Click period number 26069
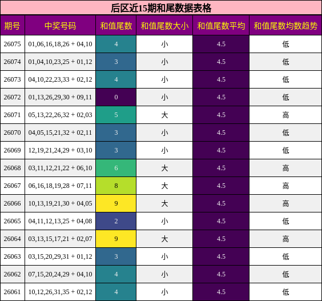Viewport: 322px width, 301px height. 13,150
